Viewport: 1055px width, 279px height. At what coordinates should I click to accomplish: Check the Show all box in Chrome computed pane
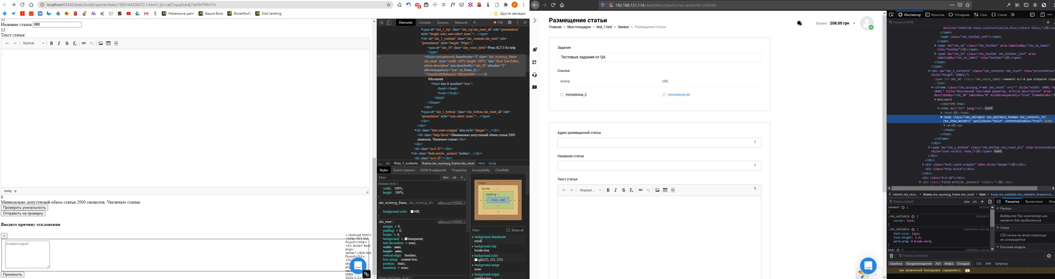[x=508, y=230]
